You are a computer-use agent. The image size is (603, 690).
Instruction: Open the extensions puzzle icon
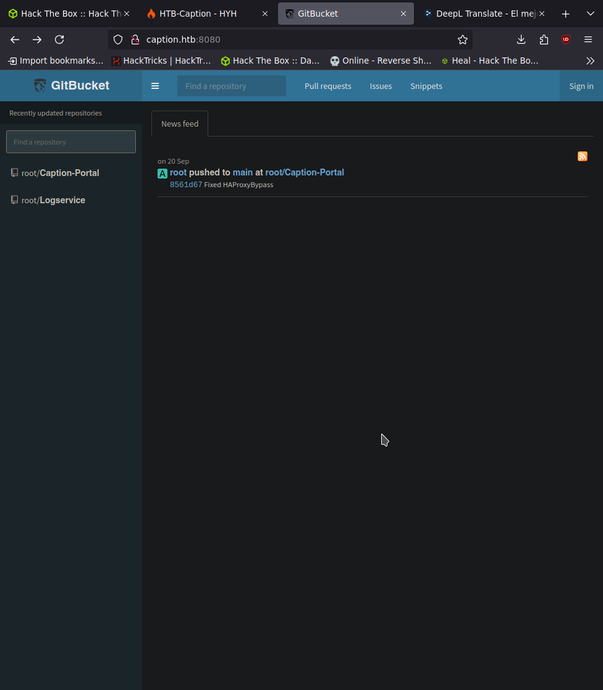click(544, 40)
